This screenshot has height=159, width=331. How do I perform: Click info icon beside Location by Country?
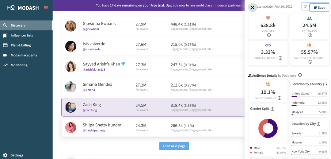[325, 84]
